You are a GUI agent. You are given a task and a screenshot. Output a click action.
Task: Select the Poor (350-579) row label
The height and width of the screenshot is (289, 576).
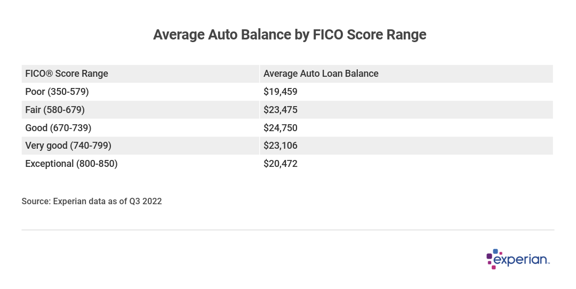pyautogui.click(x=57, y=92)
